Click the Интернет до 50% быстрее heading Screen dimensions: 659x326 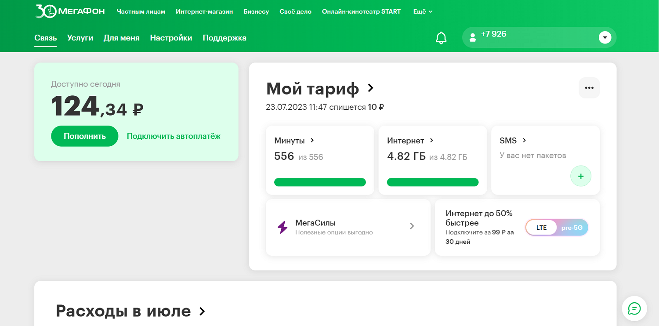(x=479, y=218)
